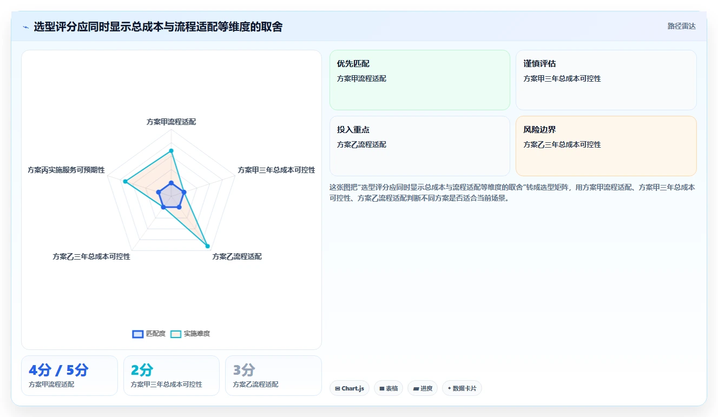Viewport: 718px width, 417px height.
Task: Click radar axis label 方案乙流程适配
Action: pos(237,256)
